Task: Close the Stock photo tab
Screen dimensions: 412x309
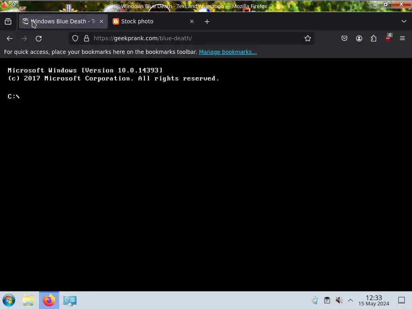Action: (x=192, y=22)
